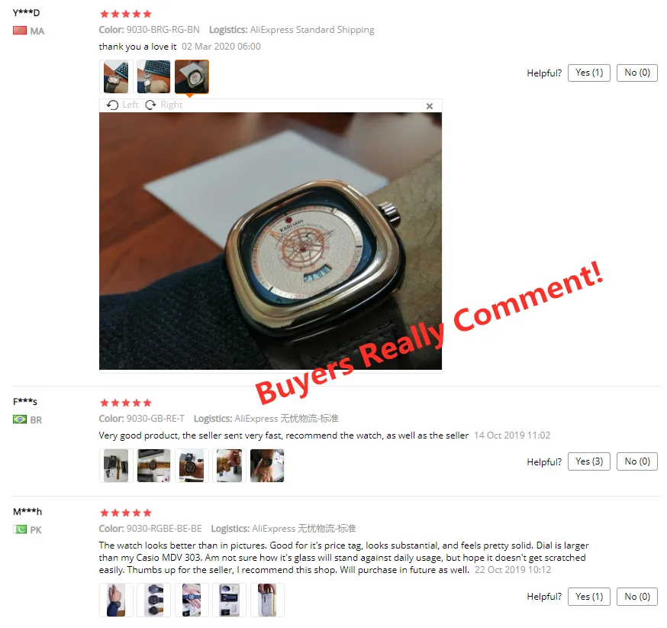Image resolution: width=667 pixels, height=628 pixels.
Task: Open F***s's first photo thumbnail
Action: coord(116,465)
